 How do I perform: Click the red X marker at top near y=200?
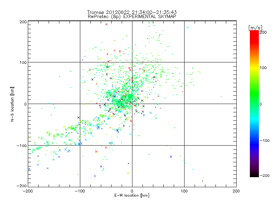tap(106, 24)
